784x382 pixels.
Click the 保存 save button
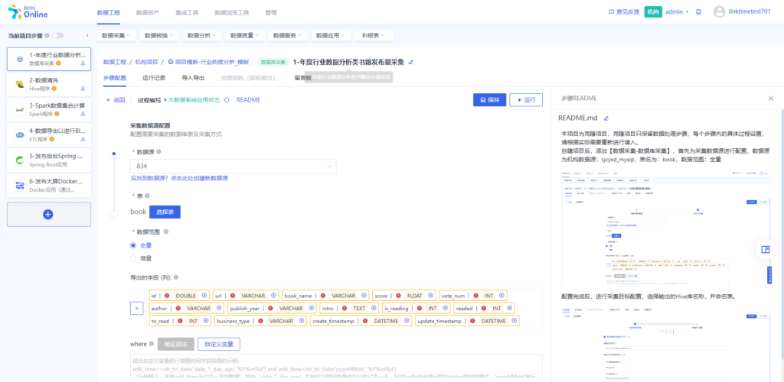(489, 100)
